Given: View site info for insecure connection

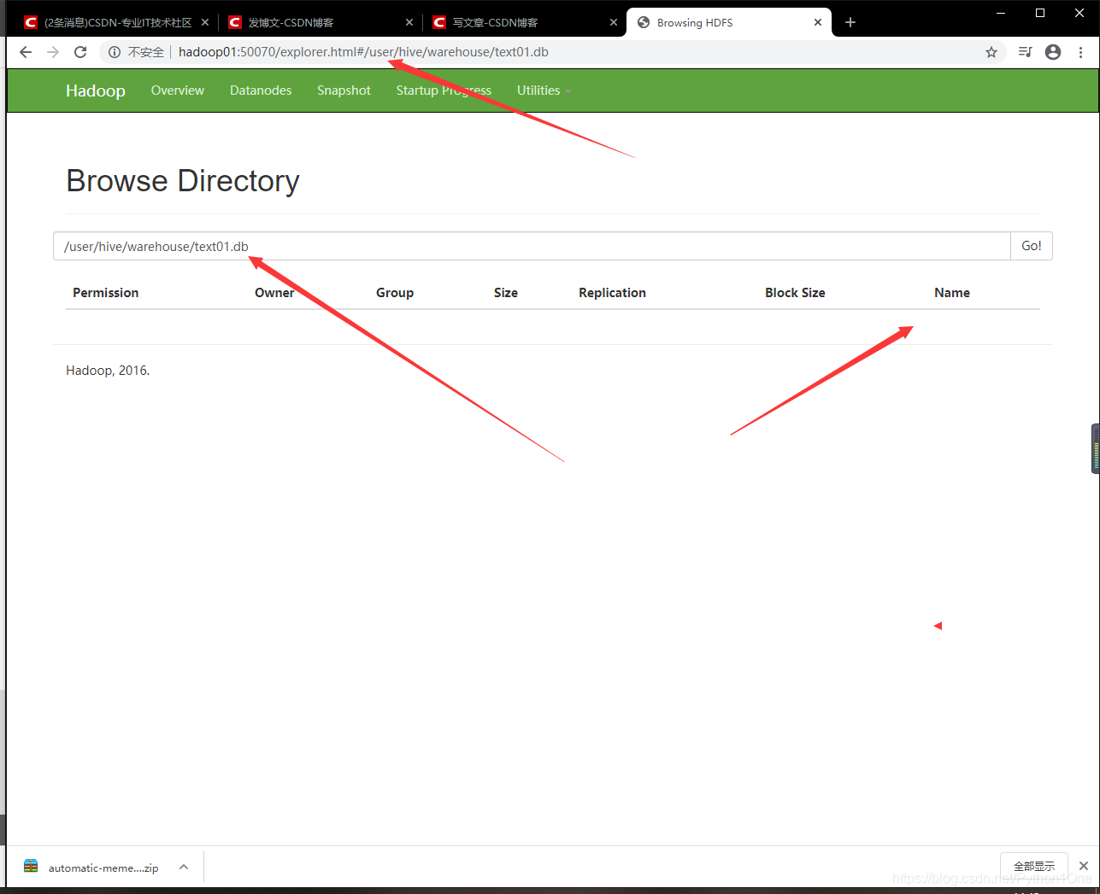Looking at the screenshot, I should coord(137,52).
